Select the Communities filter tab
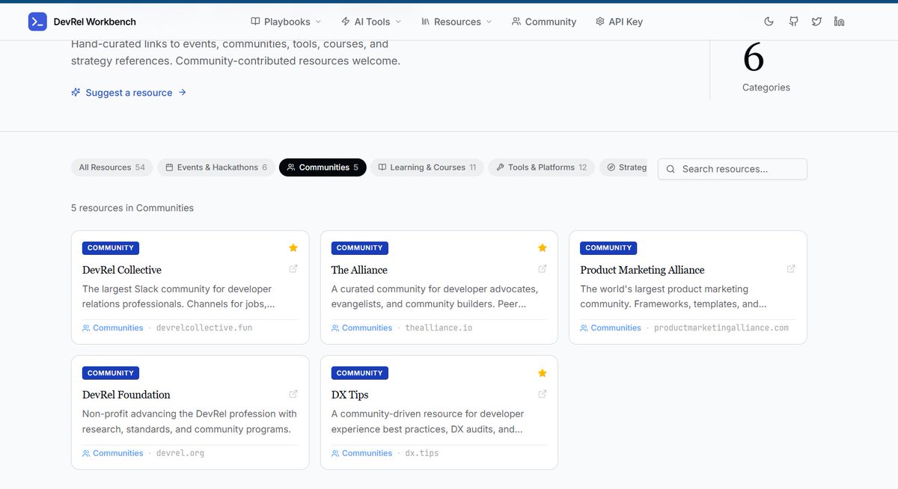The height and width of the screenshot is (489, 898). click(x=323, y=167)
